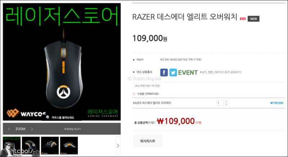Screen dimensions: 288x157
Task: Click the green EVENT link
Action: (188, 73)
